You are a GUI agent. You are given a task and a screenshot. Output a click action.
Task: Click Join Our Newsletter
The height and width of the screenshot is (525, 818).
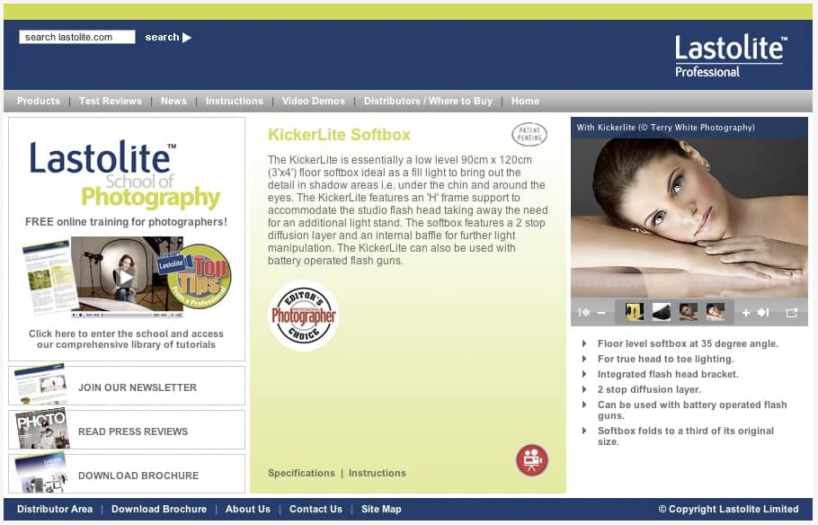(138, 387)
